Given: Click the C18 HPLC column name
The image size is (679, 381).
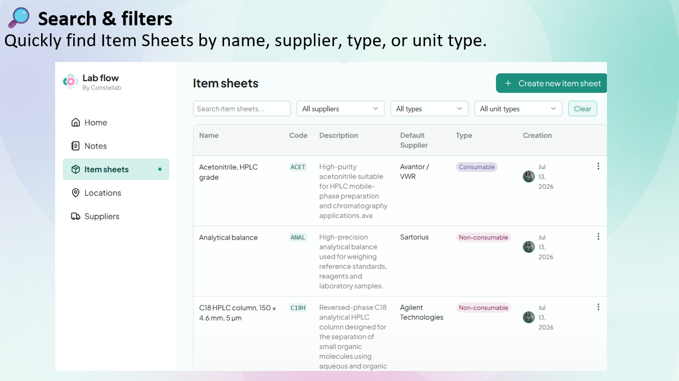Looking at the screenshot, I should coord(238,313).
